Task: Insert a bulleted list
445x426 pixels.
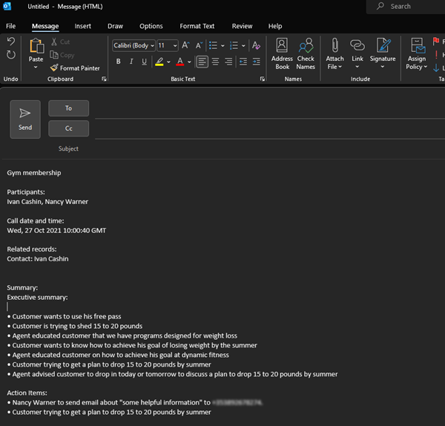Action: point(213,45)
